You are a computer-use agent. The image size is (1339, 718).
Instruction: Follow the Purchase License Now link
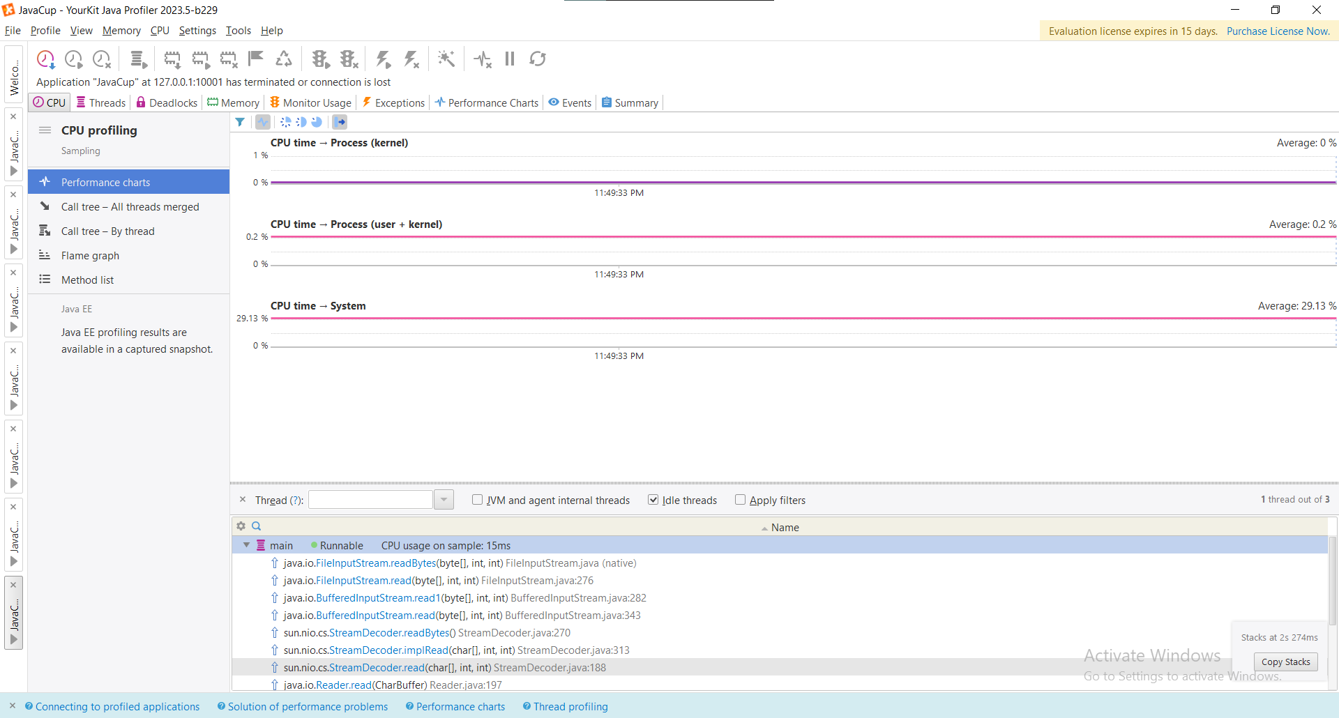[1278, 31]
